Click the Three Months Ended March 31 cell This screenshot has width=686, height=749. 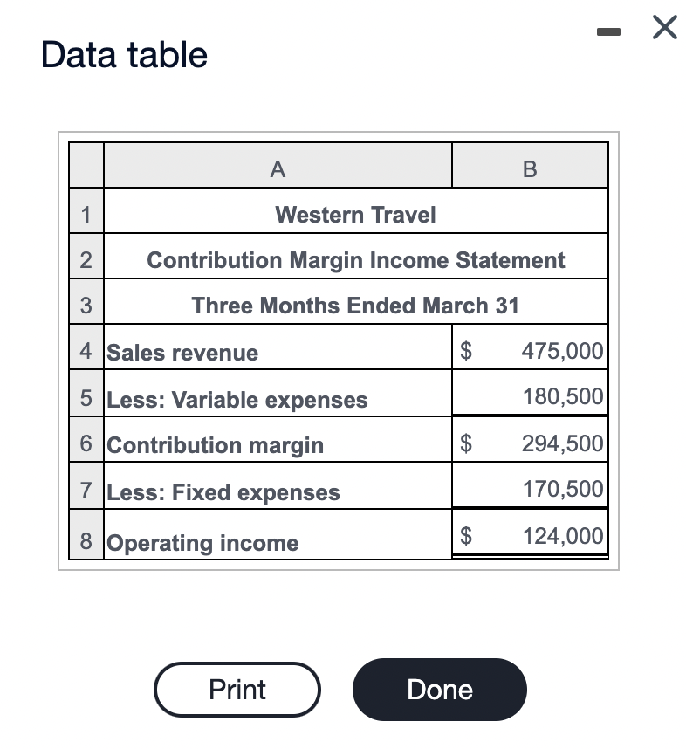click(355, 306)
